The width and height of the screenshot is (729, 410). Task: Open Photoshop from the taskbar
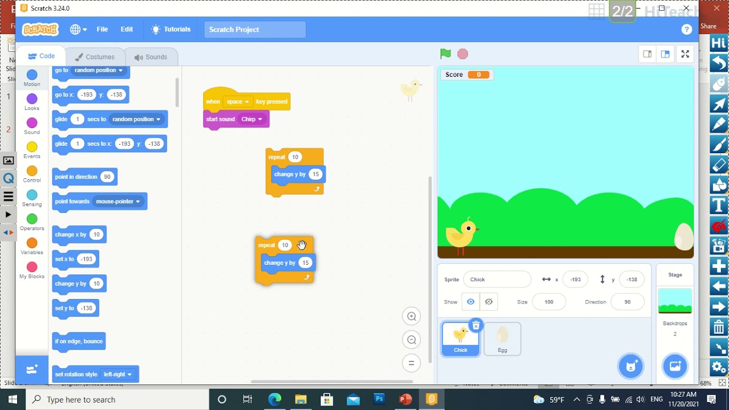(x=379, y=399)
